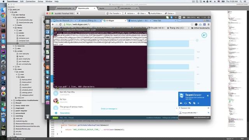Expand firewall folder in sidebar

click(x=12, y=103)
